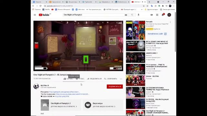Open the 'Искать в Интернете' bookmark
This screenshot has height=116, width=207.
click(x=63, y=9)
